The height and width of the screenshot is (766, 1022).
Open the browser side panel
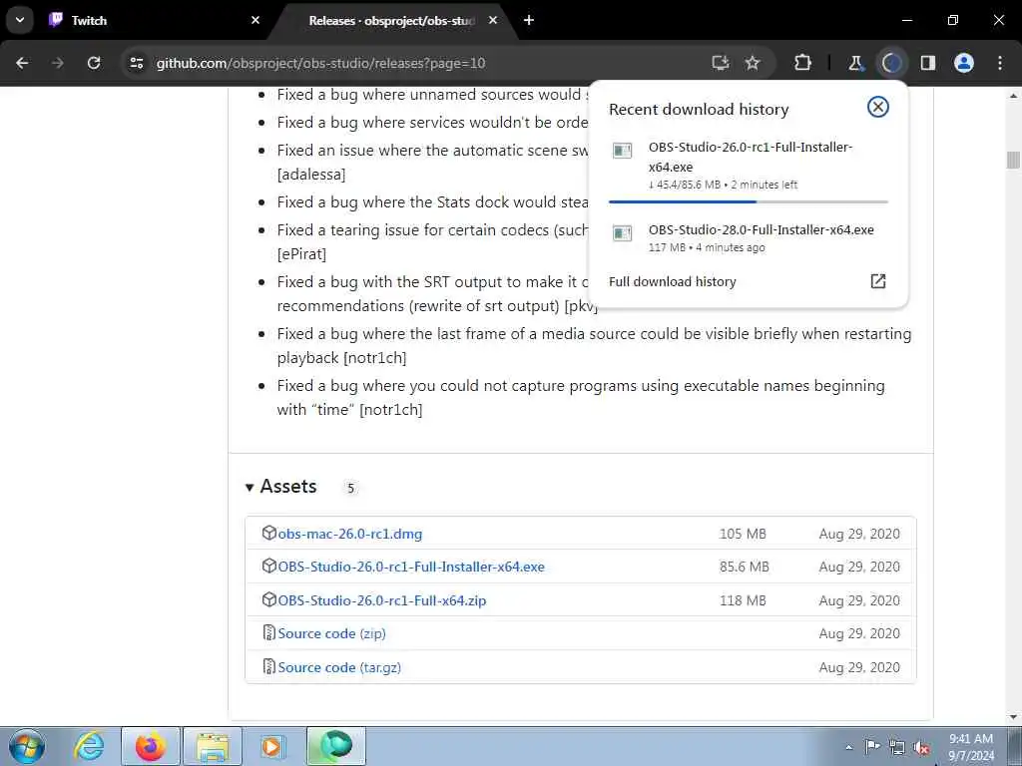928,63
